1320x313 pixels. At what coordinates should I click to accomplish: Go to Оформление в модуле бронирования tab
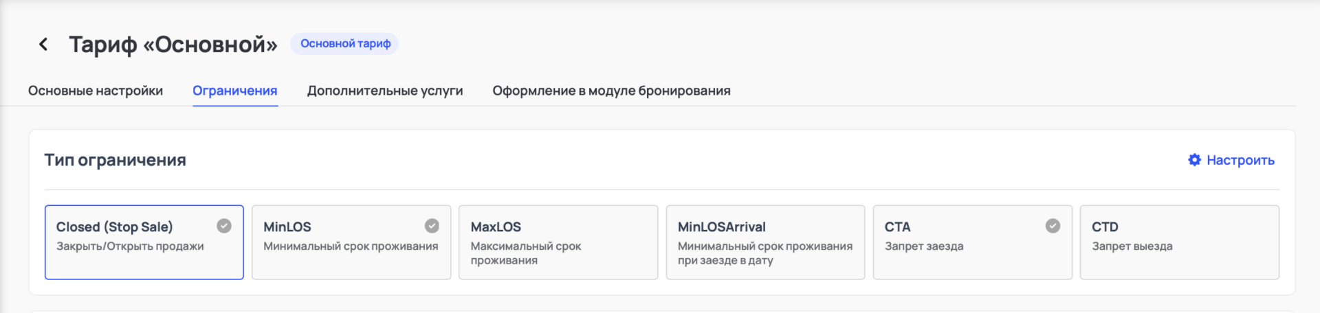[611, 91]
